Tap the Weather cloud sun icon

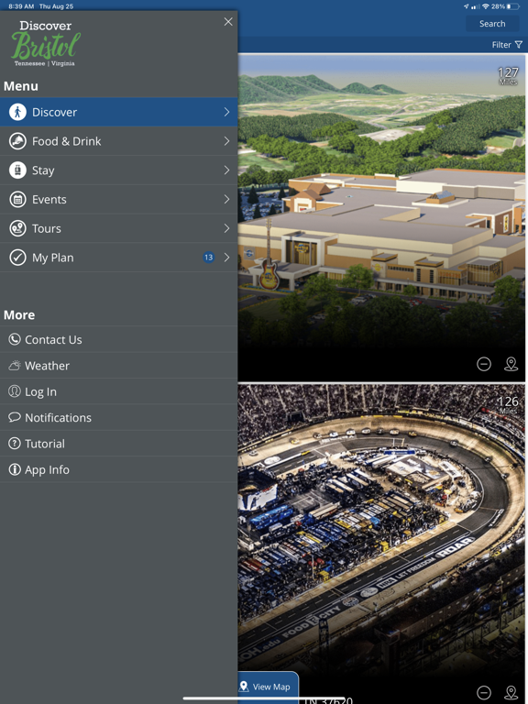[15, 366]
